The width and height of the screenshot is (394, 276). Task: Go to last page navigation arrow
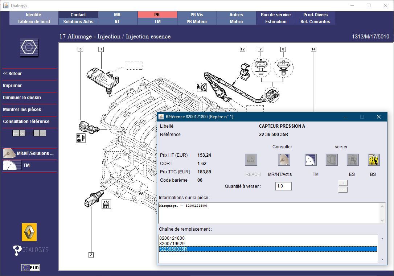pos(43,133)
